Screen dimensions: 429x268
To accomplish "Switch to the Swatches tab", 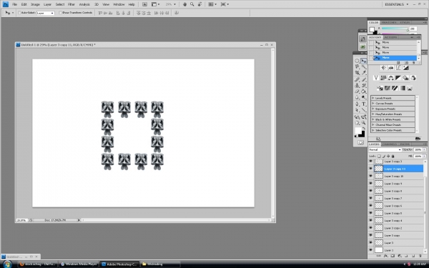I will 389,22.
